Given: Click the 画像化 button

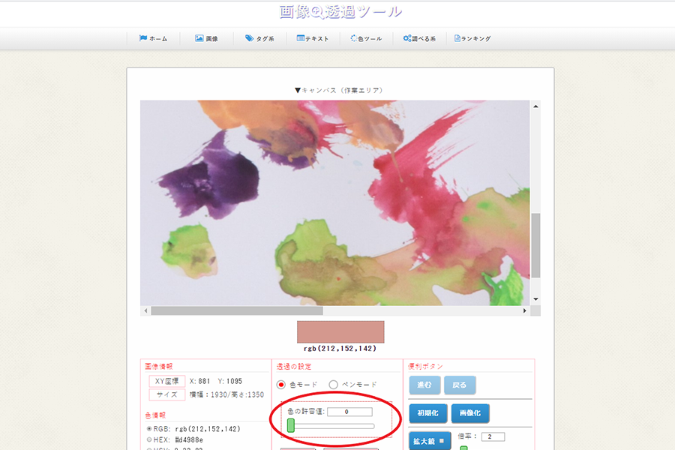Looking at the screenshot, I should 470,413.
